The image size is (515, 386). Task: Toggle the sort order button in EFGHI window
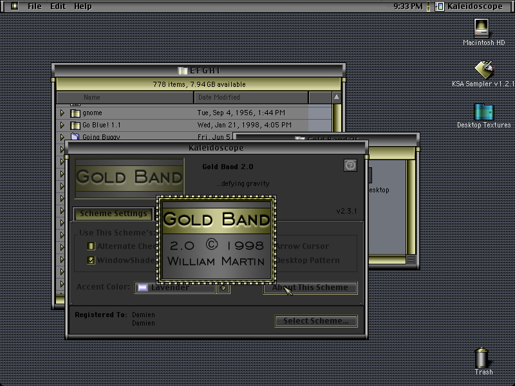click(x=336, y=97)
